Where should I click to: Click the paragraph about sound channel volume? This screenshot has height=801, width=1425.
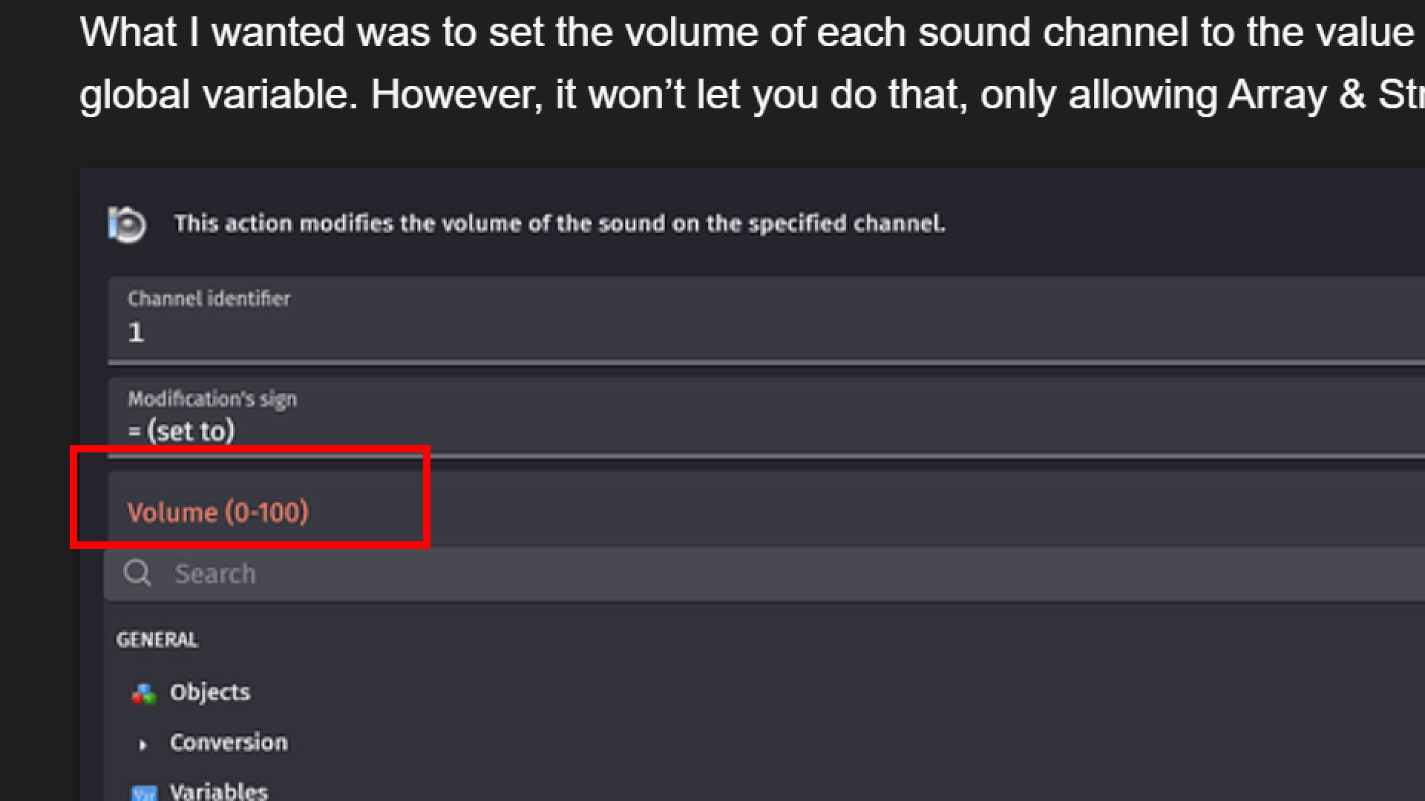742,64
